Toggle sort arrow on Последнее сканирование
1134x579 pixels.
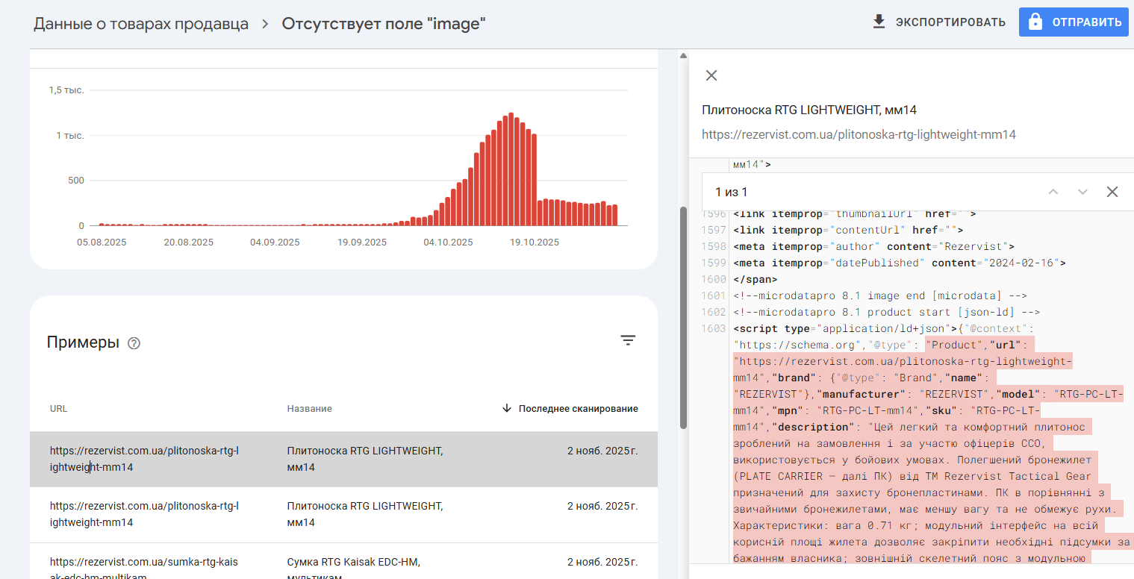click(507, 408)
